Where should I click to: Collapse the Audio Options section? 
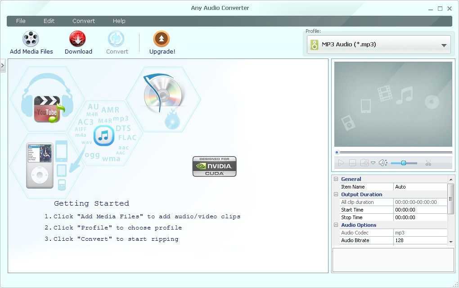pyautogui.click(x=336, y=225)
